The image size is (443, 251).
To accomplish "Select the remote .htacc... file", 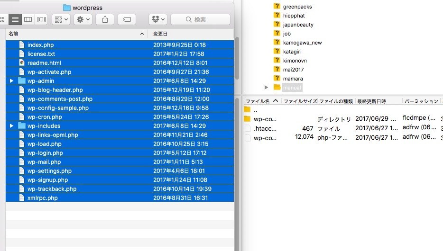I will (x=343, y=129).
